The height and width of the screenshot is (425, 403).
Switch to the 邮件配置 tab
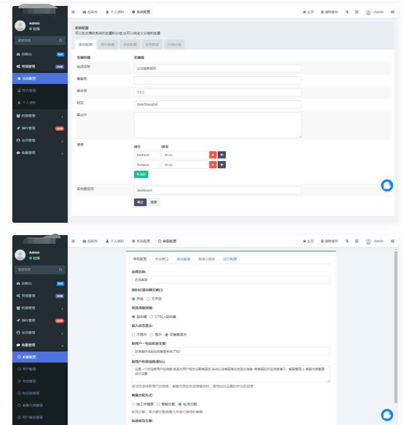[108, 45]
